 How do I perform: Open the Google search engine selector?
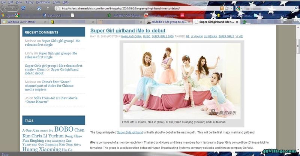point(238,8)
